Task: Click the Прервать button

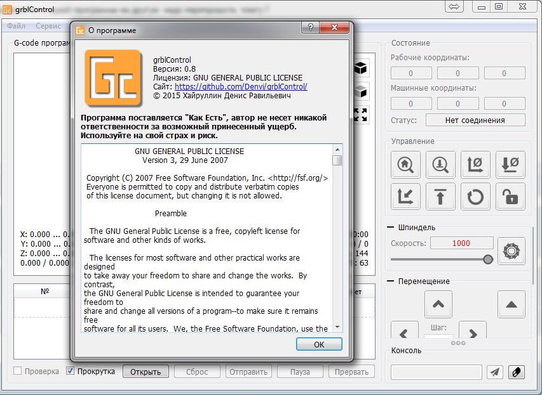Action: (x=351, y=372)
